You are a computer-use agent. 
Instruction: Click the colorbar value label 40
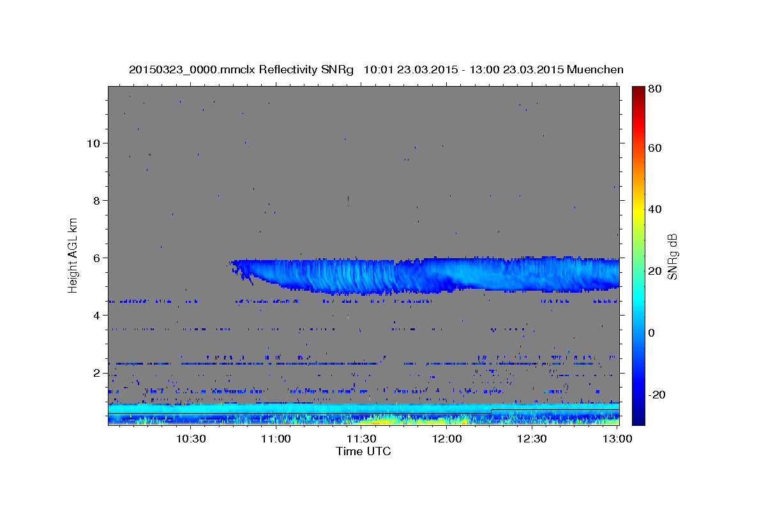click(x=656, y=209)
